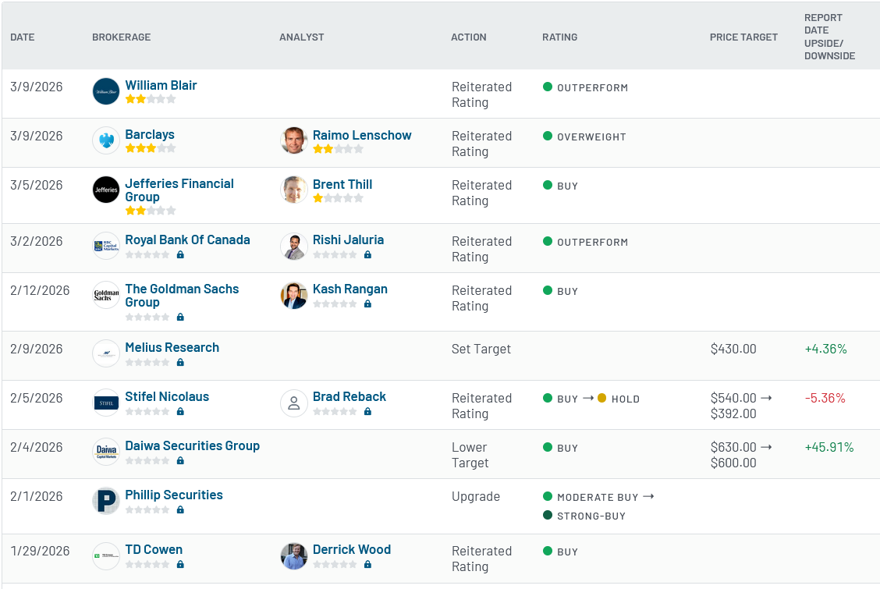The width and height of the screenshot is (880, 589).
Task: View analyst Brad Reback's profile link
Action: 350,396
